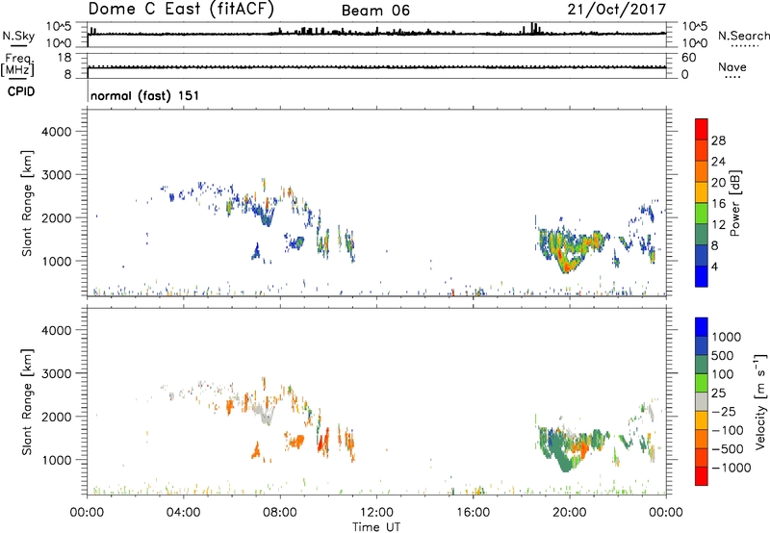Click the '-500' label on Velocity colorbar

pos(728,449)
